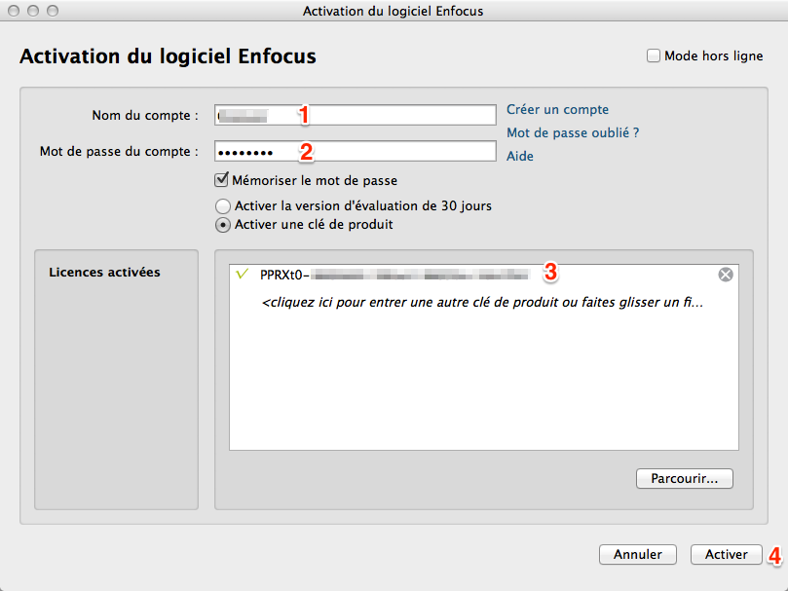
Task: Uncheck Mémoriser le mot de passe
Action: [x=221, y=180]
